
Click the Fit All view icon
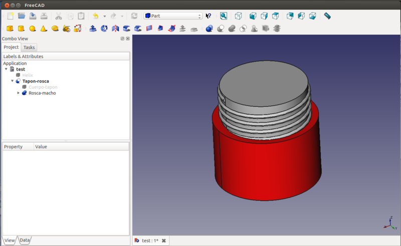pos(224,16)
